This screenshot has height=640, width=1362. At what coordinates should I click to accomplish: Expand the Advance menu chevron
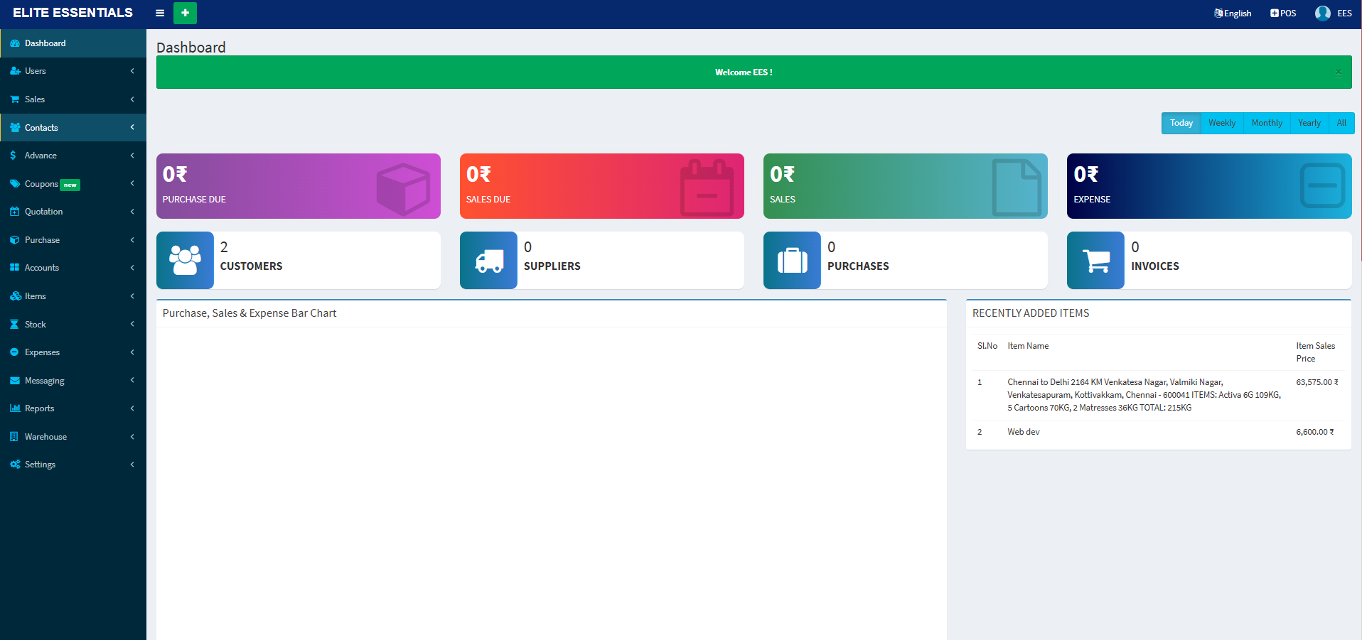point(132,156)
